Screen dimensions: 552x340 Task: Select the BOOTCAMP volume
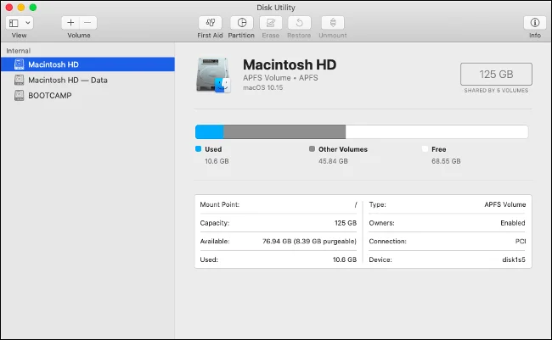click(49, 95)
